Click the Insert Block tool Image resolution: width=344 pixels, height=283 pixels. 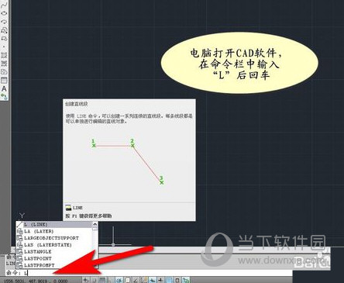4,30
